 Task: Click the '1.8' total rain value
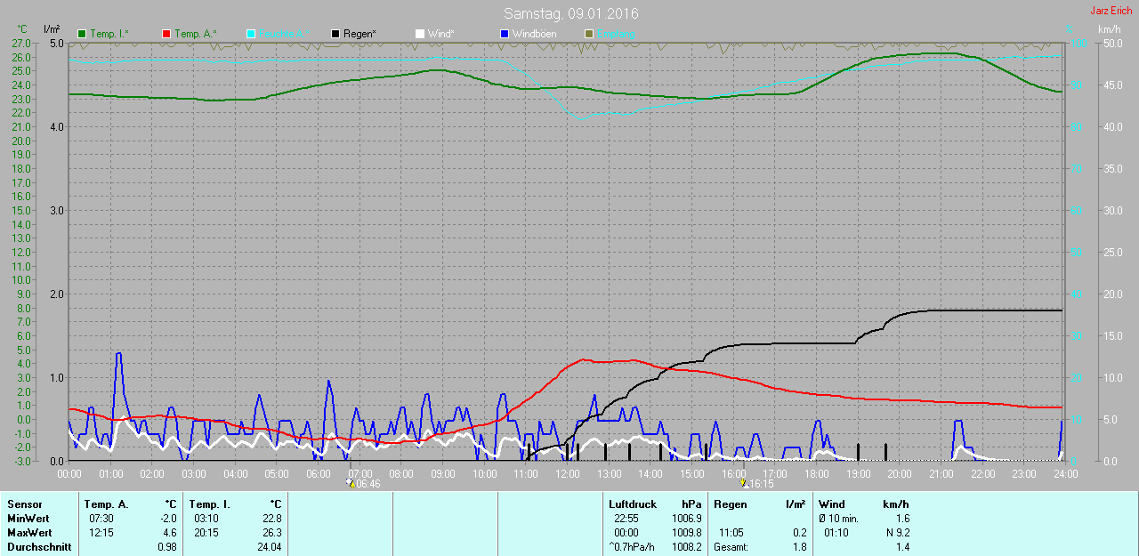click(x=800, y=547)
